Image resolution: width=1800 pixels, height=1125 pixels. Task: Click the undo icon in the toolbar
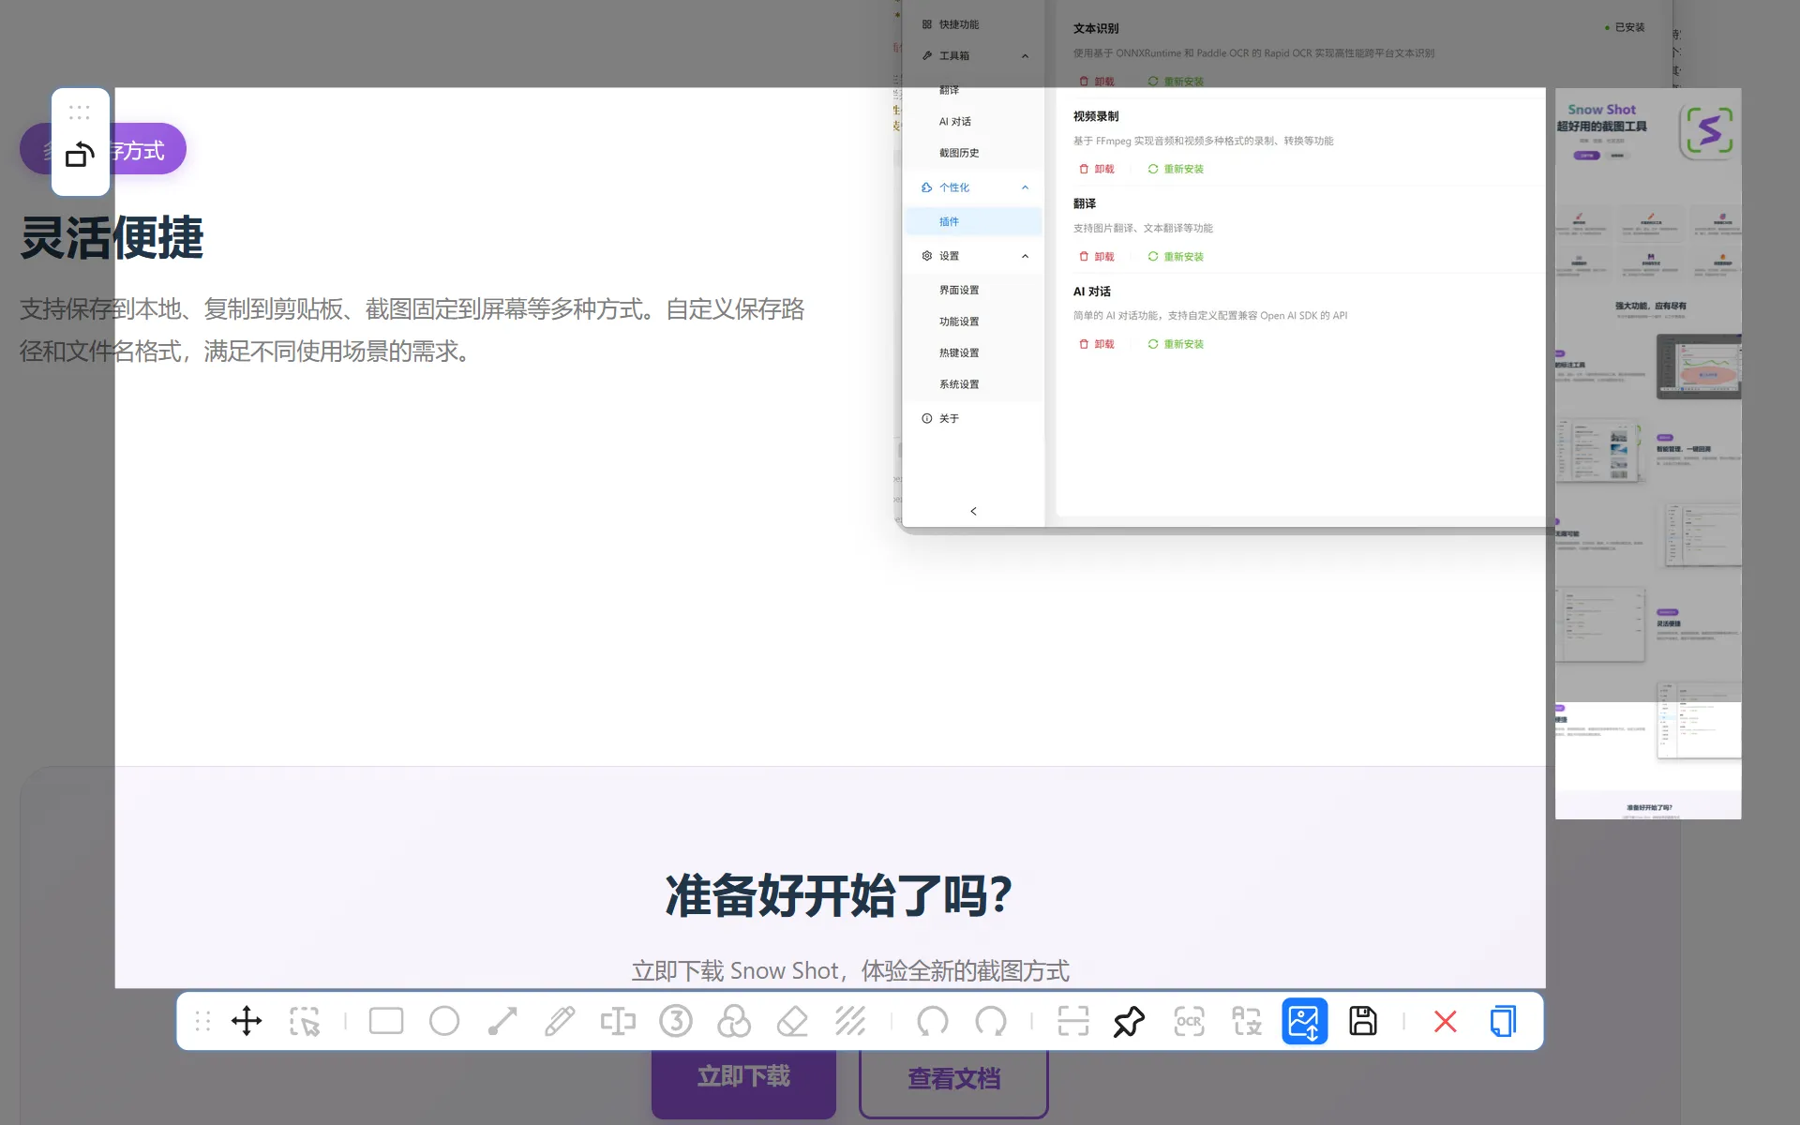(x=932, y=1021)
